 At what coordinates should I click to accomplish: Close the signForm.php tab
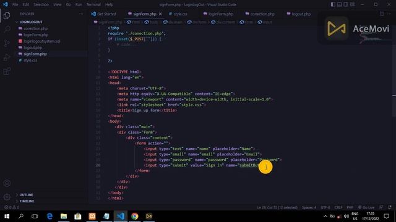click(160, 14)
